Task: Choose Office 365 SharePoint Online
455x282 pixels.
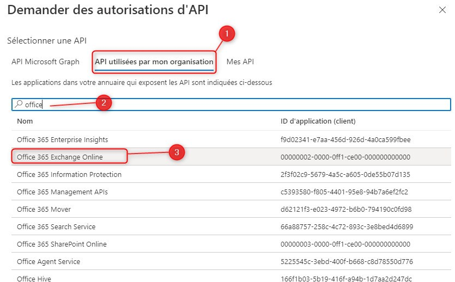Action: [x=62, y=244]
